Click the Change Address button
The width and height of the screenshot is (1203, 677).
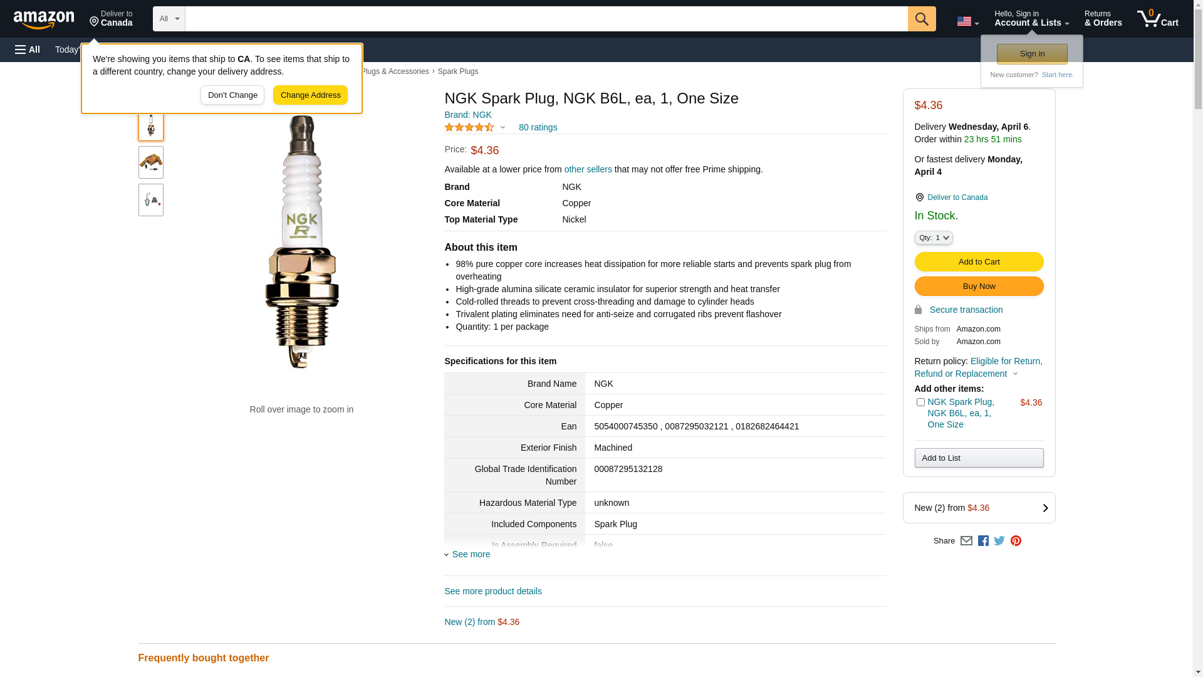[x=310, y=95]
